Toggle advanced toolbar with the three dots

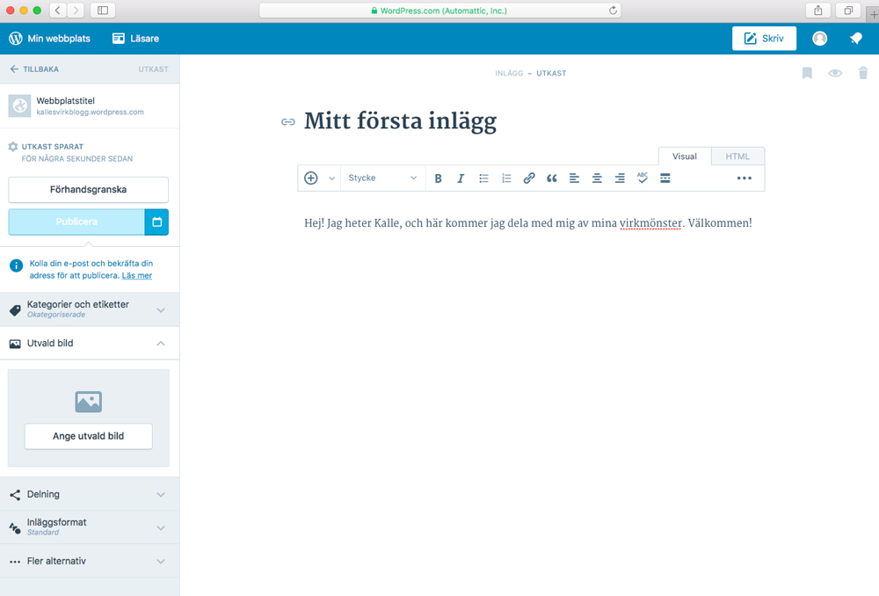click(745, 178)
